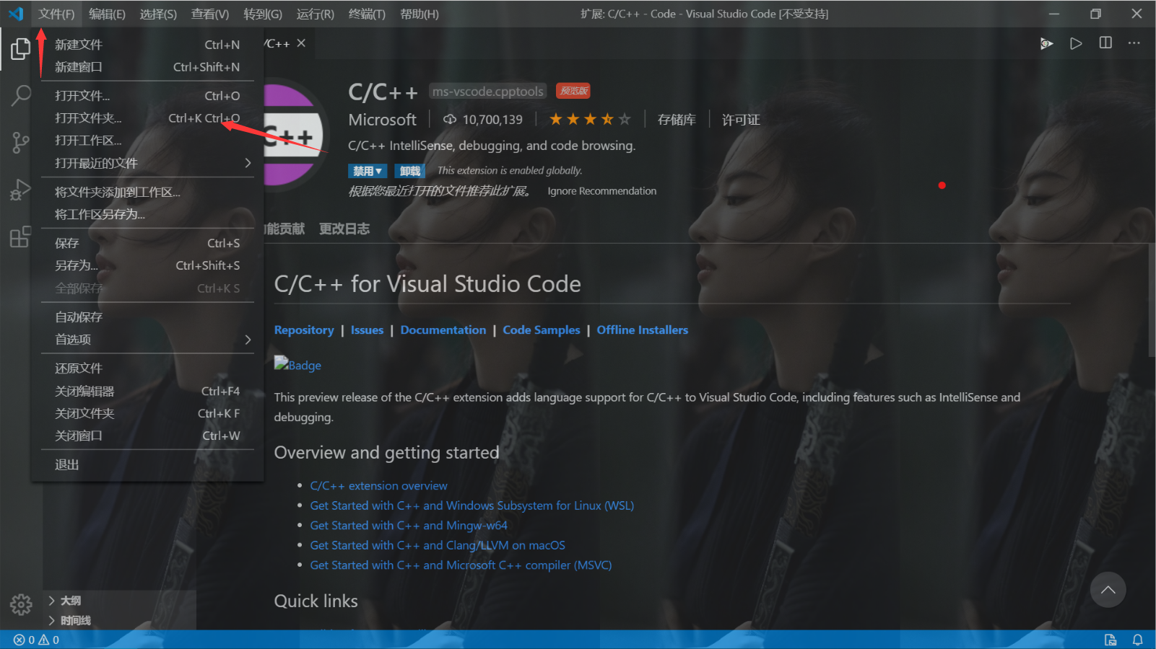Select Save menu entry

148,243
